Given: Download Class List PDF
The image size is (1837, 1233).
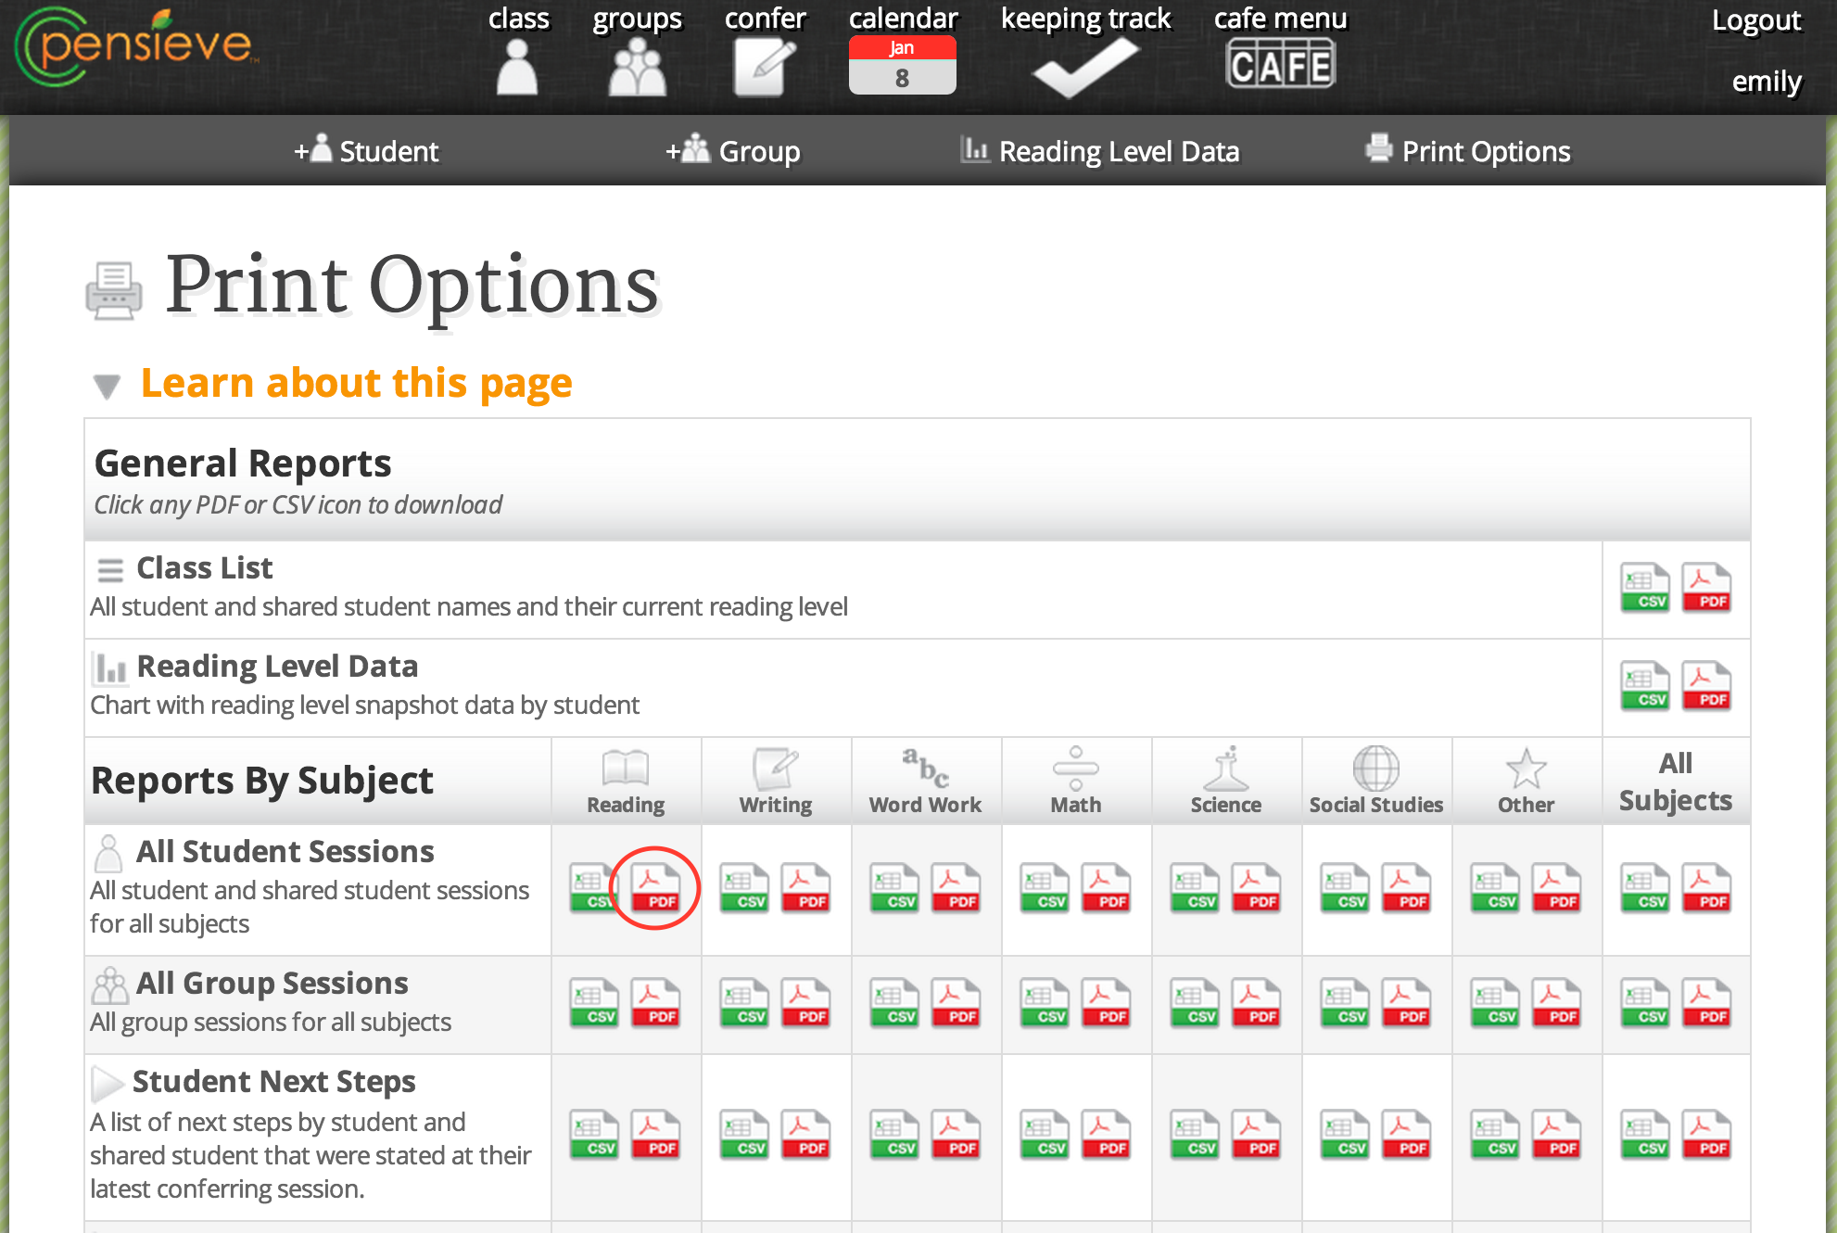Looking at the screenshot, I should click(1706, 588).
